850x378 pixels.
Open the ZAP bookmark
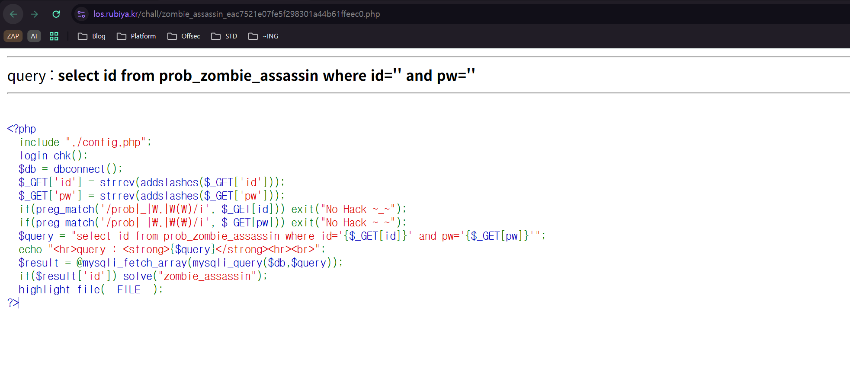click(13, 36)
